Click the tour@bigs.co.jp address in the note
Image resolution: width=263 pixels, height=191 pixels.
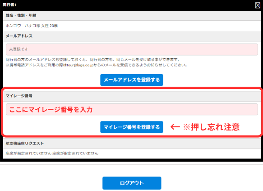pyautogui.click(x=80, y=65)
